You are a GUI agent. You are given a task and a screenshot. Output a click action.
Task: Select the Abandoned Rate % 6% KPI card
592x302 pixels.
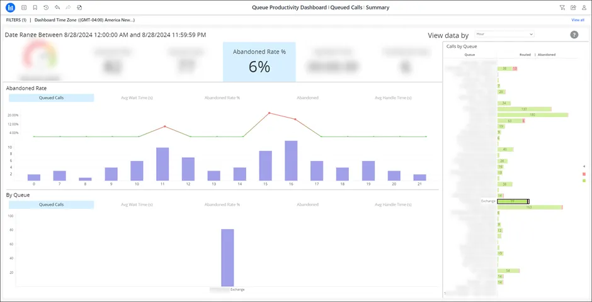point(259,62)
